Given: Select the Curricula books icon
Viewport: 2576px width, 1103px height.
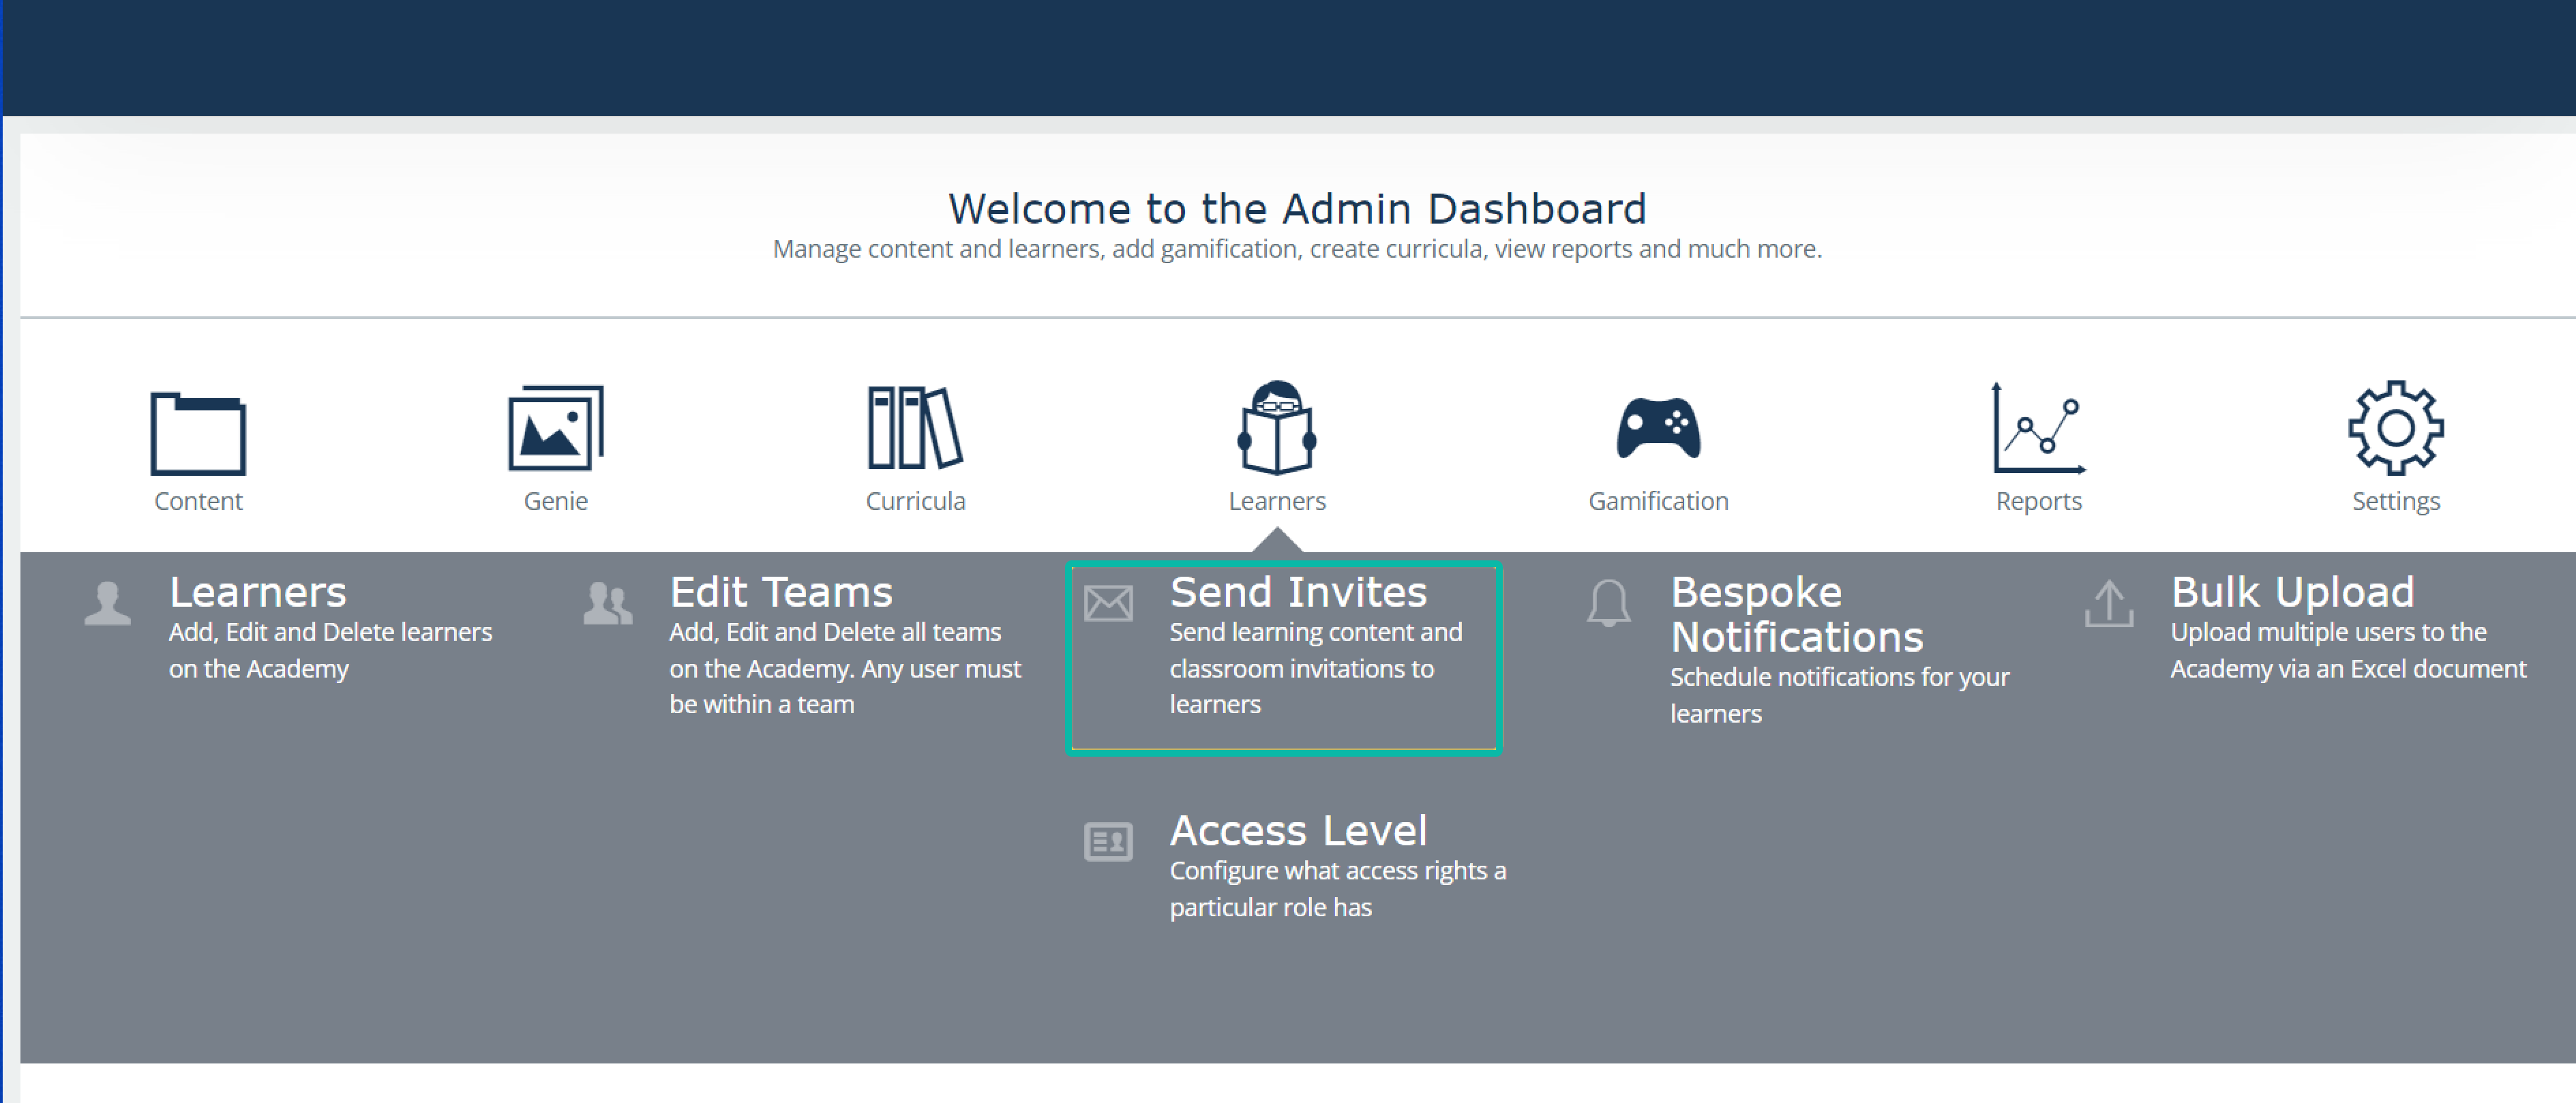Looking at the screenshot, I should (915, 428).
